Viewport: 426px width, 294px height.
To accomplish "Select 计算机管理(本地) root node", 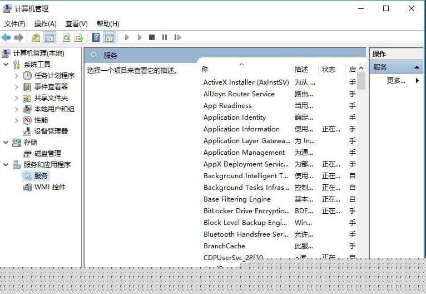I will click(x=39, y=53).
